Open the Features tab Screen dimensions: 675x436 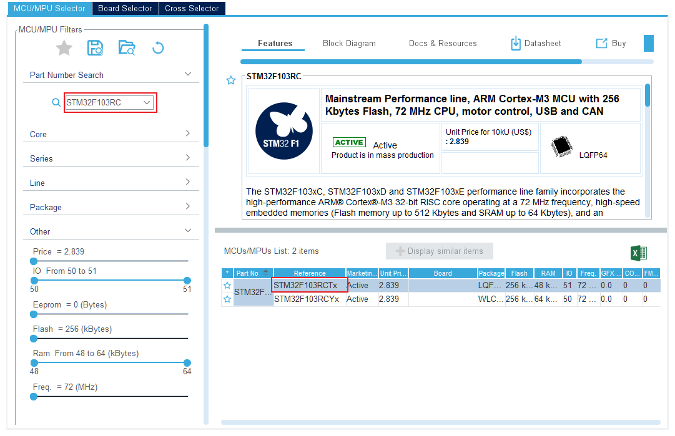click(275, 44)
